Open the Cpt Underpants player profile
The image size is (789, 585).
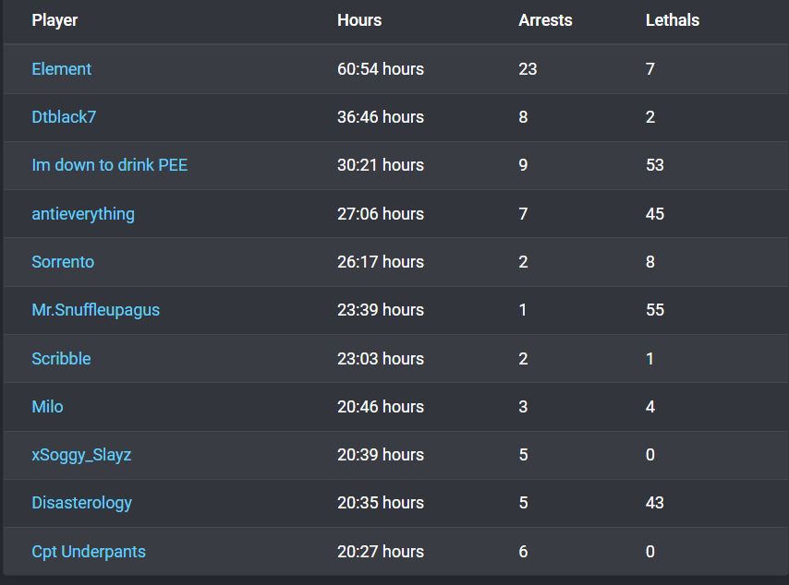(x=89, y=552)
